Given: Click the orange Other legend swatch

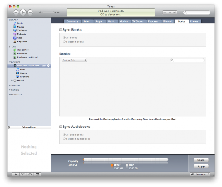Looking at the screenshot, I should point(112,165).
